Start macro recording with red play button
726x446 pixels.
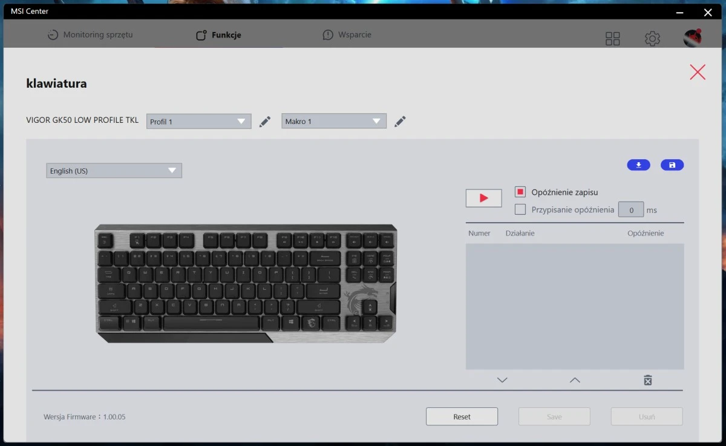483,198
